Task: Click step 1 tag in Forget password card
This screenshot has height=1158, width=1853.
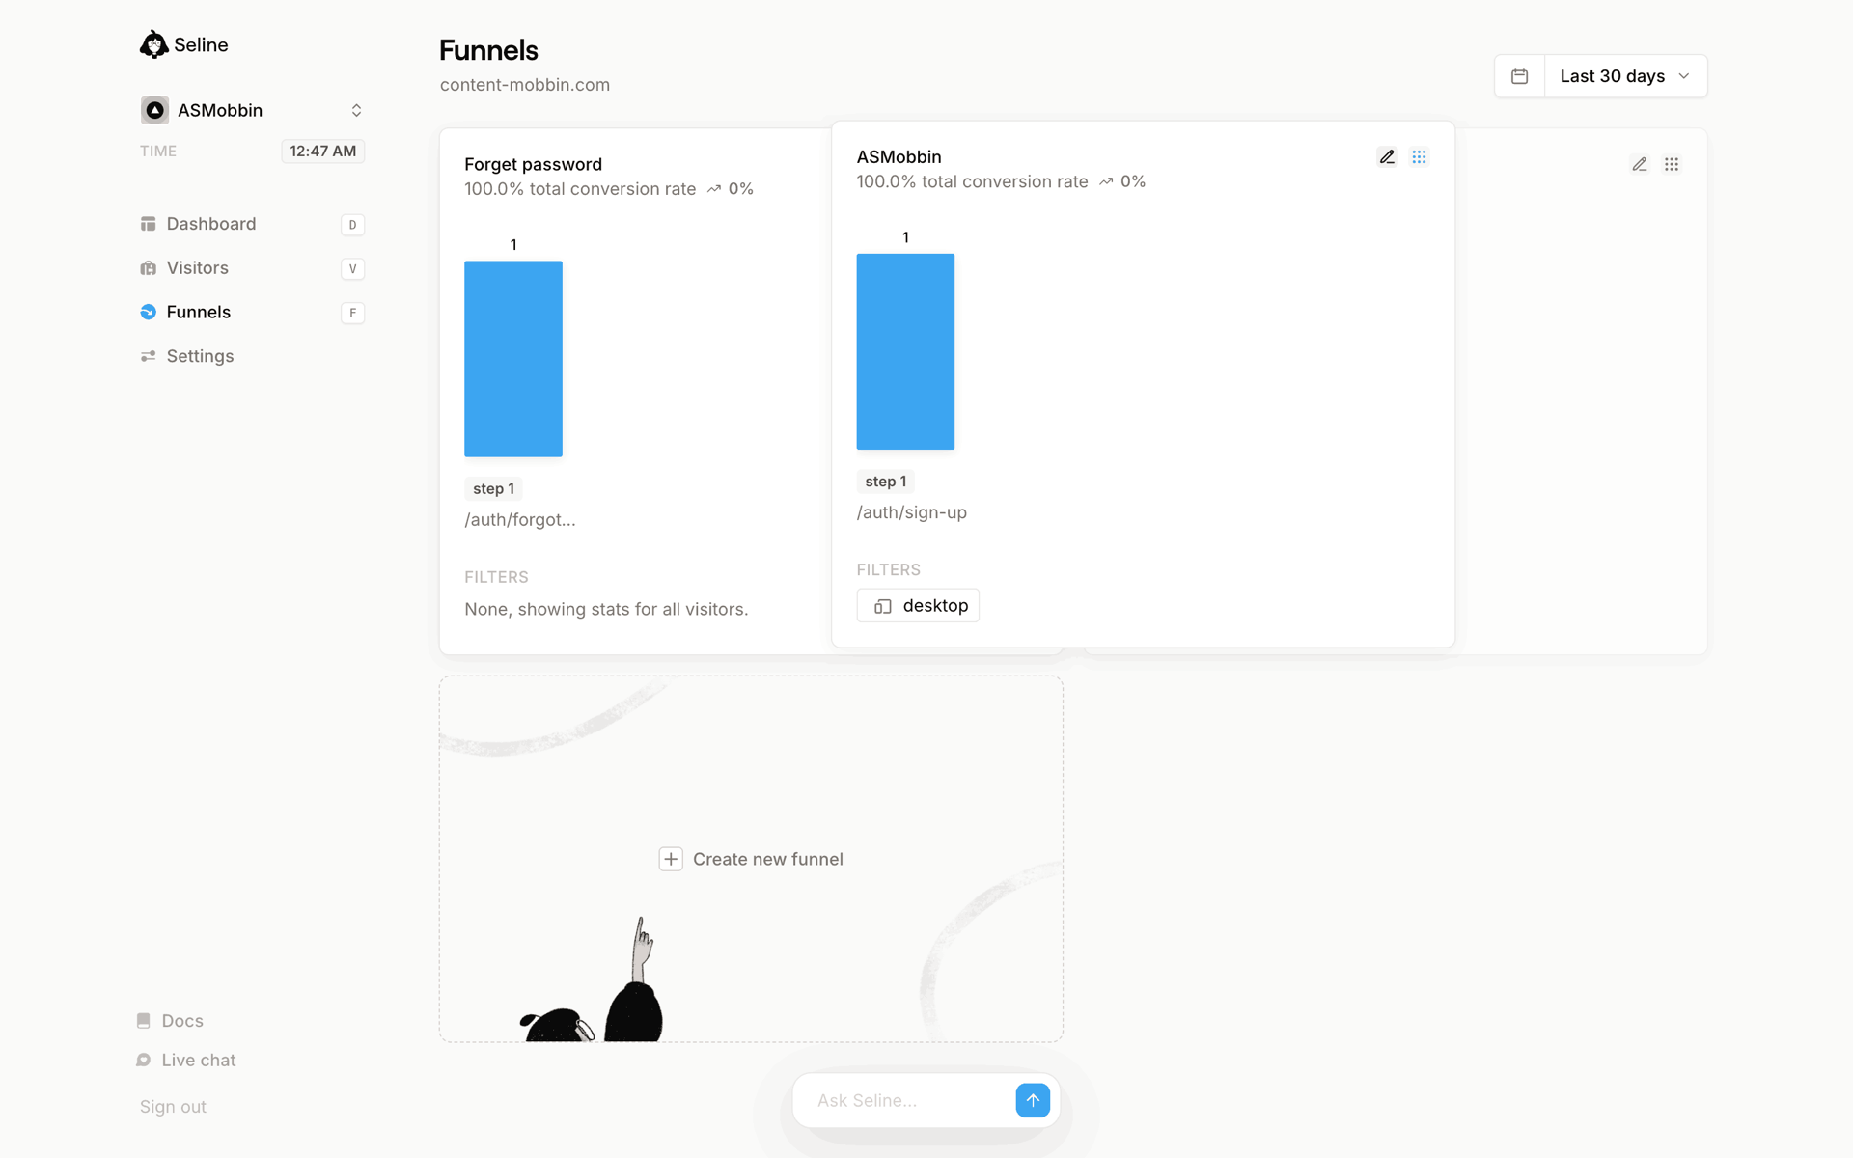Action: pyautogui.click(x=493, y=489)
